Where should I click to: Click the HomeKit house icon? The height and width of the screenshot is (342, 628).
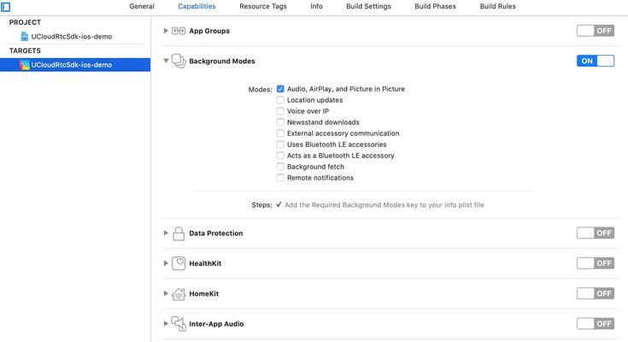179,294
